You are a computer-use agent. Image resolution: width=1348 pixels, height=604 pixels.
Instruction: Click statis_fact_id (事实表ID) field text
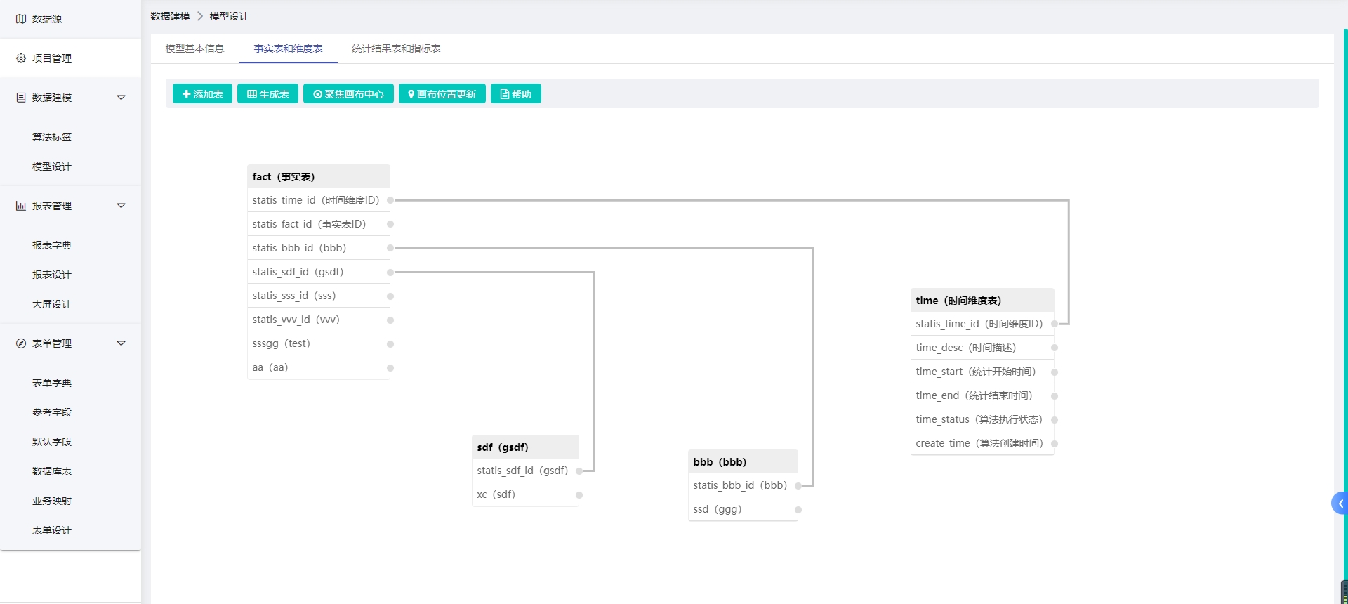coord(309,224)
